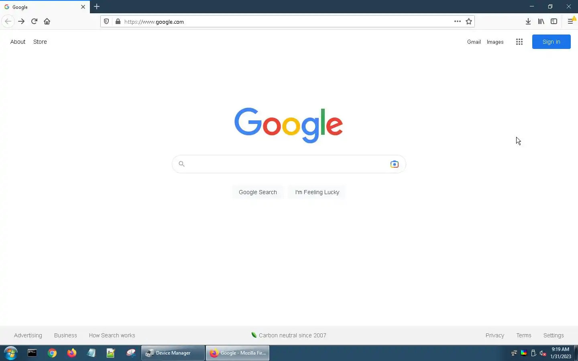Viewport: 578px width, 361px height.
Task: Visit the Google Store link
Action: [40, 42]
